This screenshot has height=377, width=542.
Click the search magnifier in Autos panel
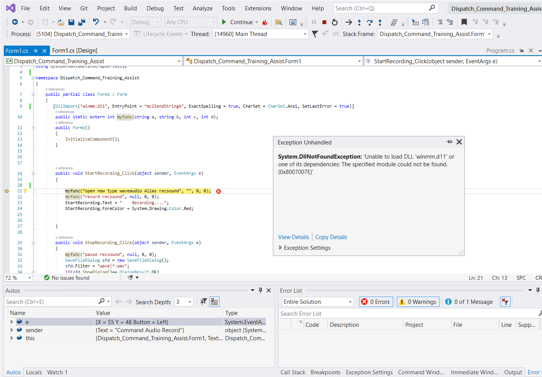tap(101, 302)
